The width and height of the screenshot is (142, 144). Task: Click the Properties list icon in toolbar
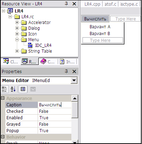[23, 89]
